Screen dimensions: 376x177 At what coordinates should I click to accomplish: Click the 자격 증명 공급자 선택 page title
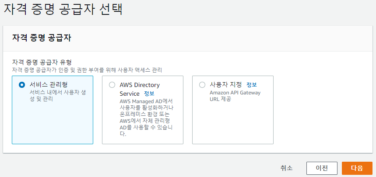coord(63,10)
